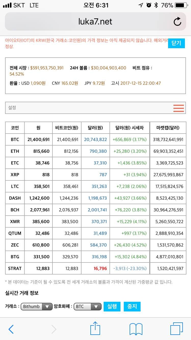Select the 달러(원) 시세차 column header
The width and height of the screenshot is (191, 340).
click(129, 128)
